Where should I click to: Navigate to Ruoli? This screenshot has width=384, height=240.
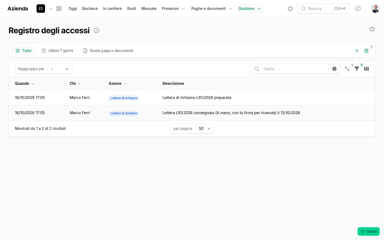pos(131,9)
